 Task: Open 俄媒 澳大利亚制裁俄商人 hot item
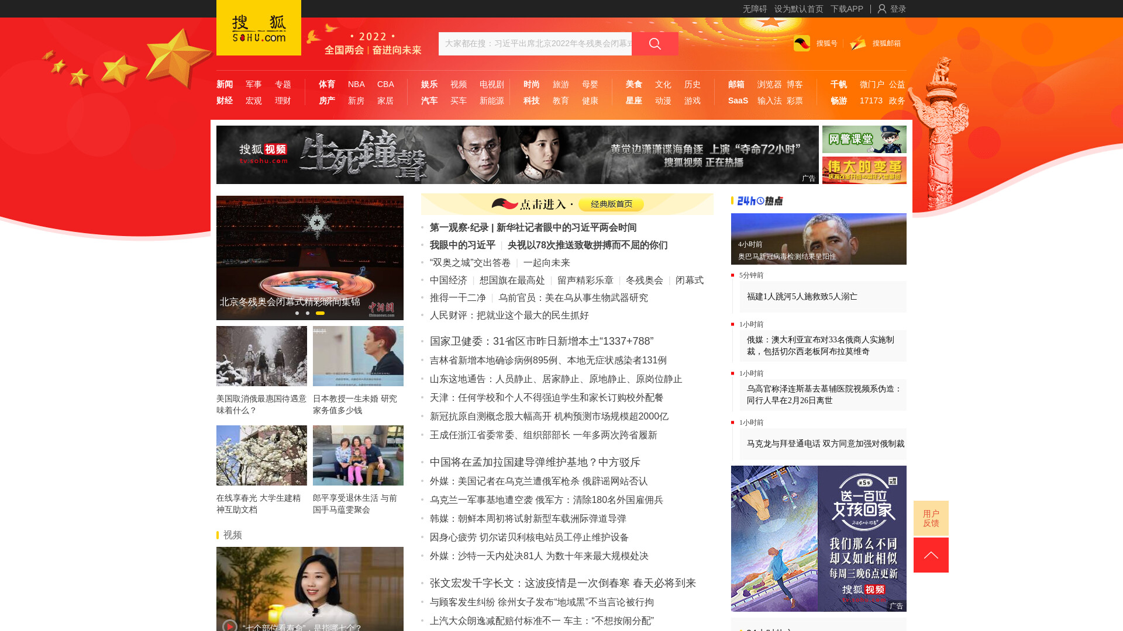(x=821, y=346)
